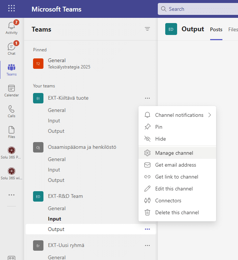
Task: Switch to the Files tab in channel header
Action: [233, 29]
